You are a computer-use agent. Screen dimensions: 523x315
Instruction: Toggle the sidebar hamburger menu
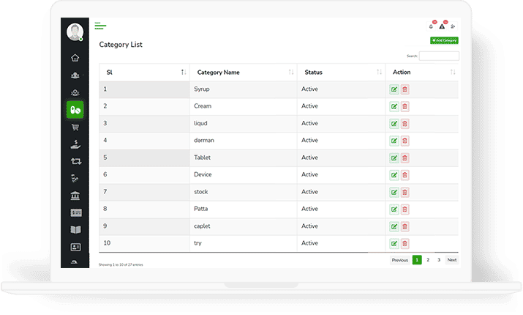pos(100,26)
